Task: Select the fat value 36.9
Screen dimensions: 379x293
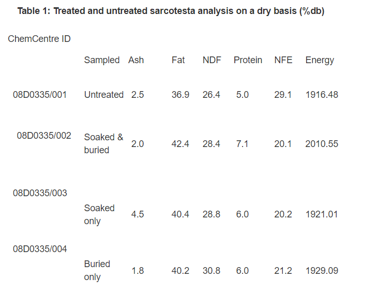Action: pyautogui.click(x=180, y=95)
